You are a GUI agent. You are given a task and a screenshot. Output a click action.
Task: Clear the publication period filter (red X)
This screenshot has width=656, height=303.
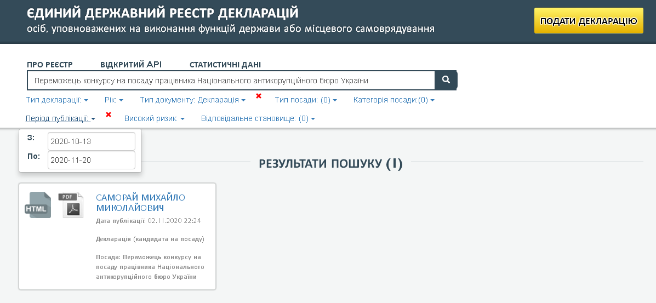pos(109,115)
